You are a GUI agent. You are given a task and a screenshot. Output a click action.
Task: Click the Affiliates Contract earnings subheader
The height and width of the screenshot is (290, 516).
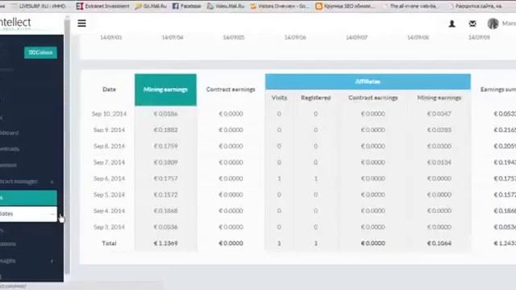[372, 97]
